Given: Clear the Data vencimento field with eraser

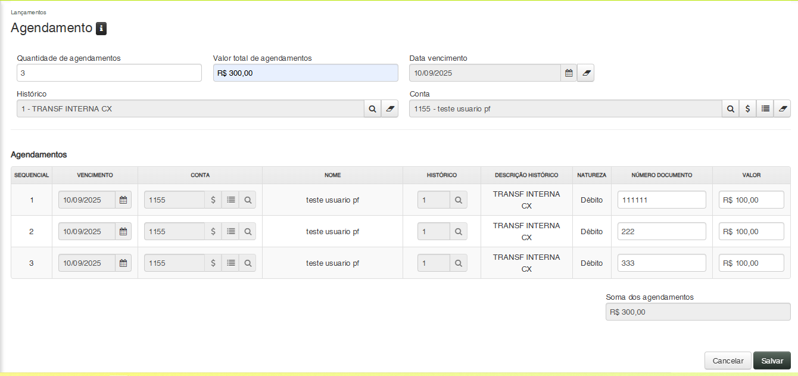Looking at the screenshot, I should pos(585,73).
